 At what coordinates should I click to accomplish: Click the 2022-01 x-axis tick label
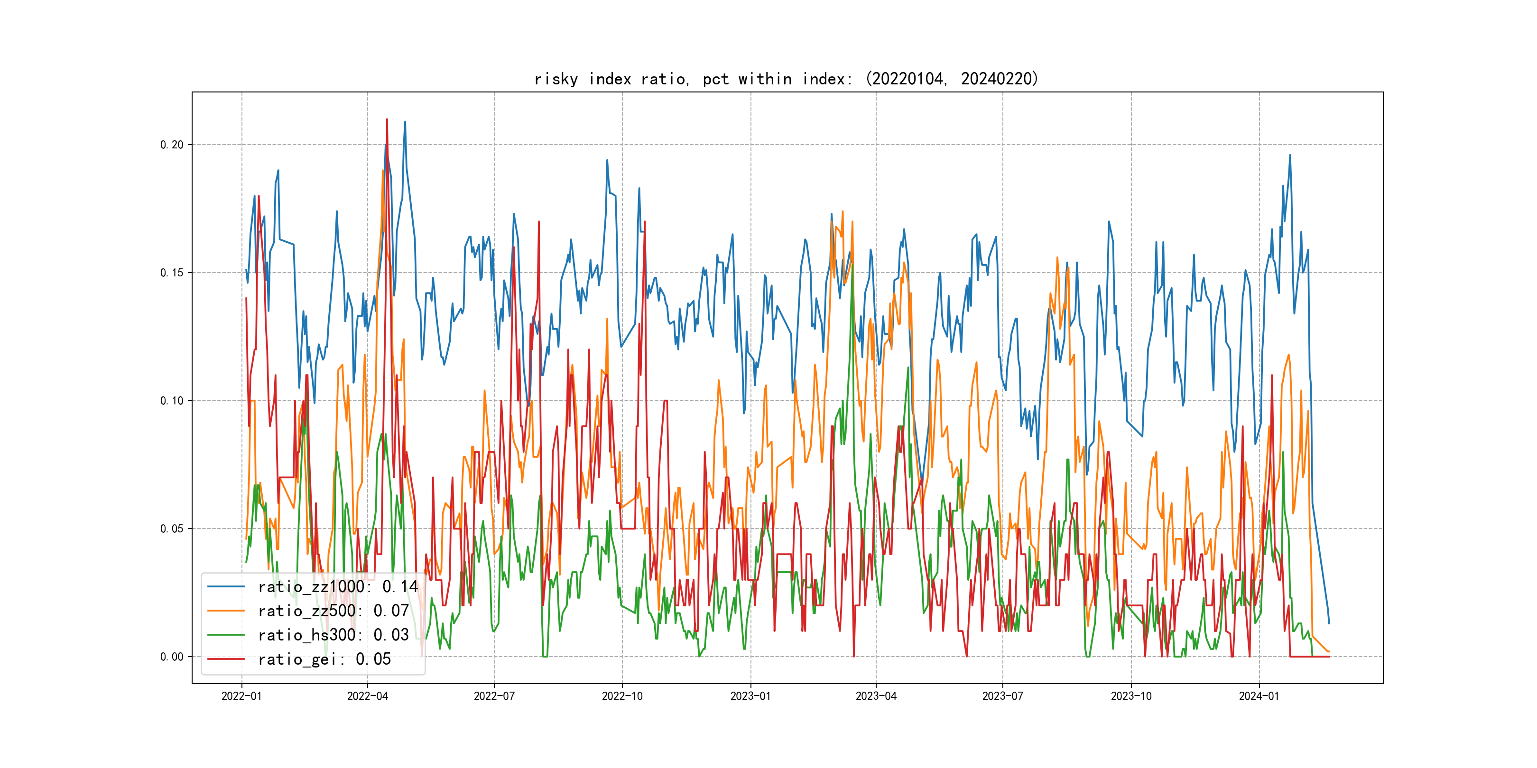pyautogui.click(x=241, y=696)
